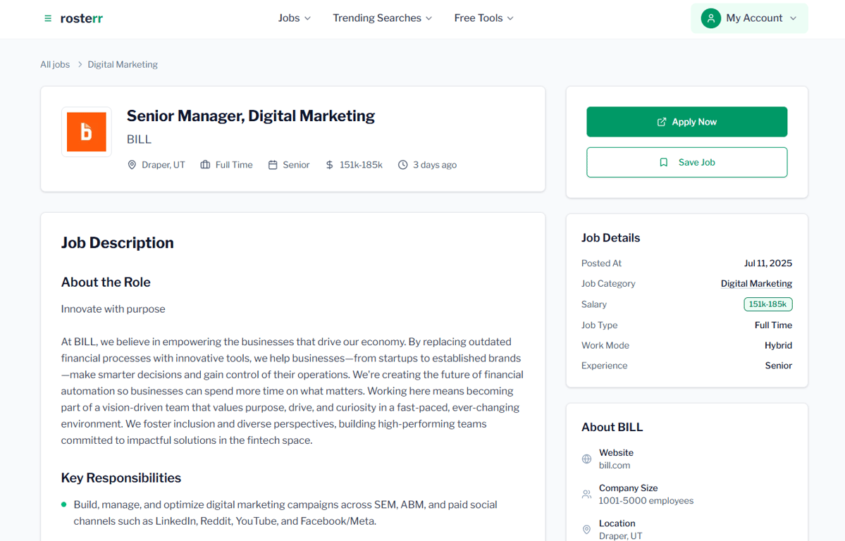Click the BILL company name under title
This screenshot has width=845, height=541.
(x=139, y=139)
